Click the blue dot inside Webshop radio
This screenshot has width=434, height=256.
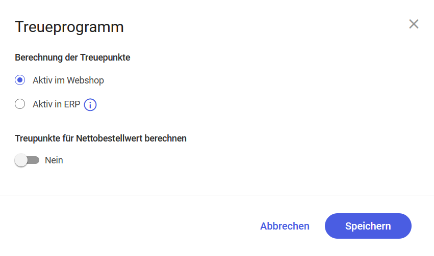pos(20,80)
